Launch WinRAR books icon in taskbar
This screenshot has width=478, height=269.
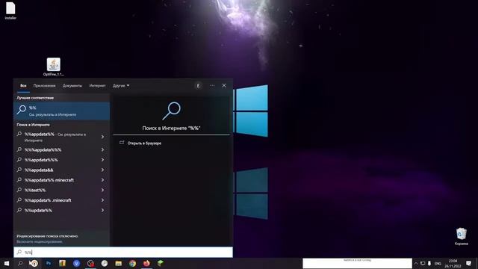tap(63, 263)
